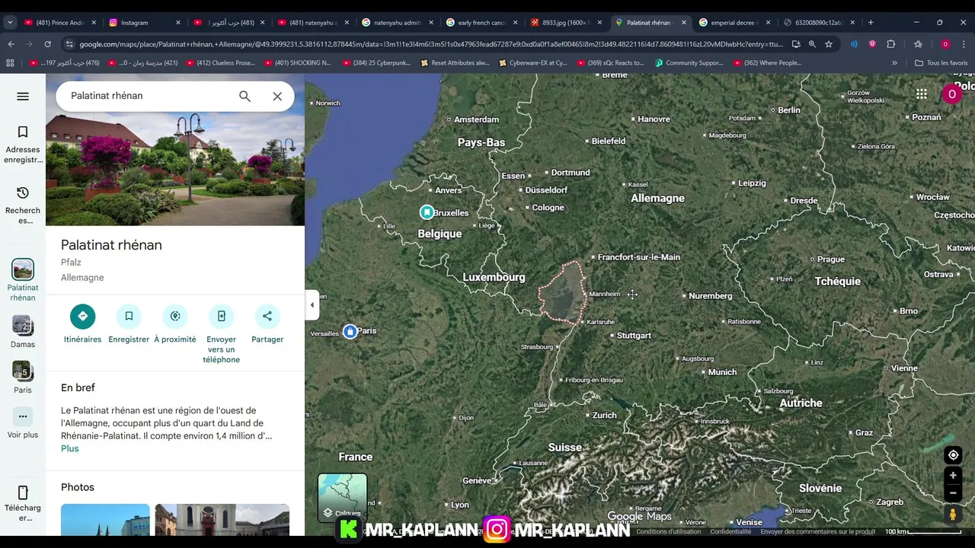Open Adresses enregistrées in sidebar
975x548 pixels.
tap(23, 145)
